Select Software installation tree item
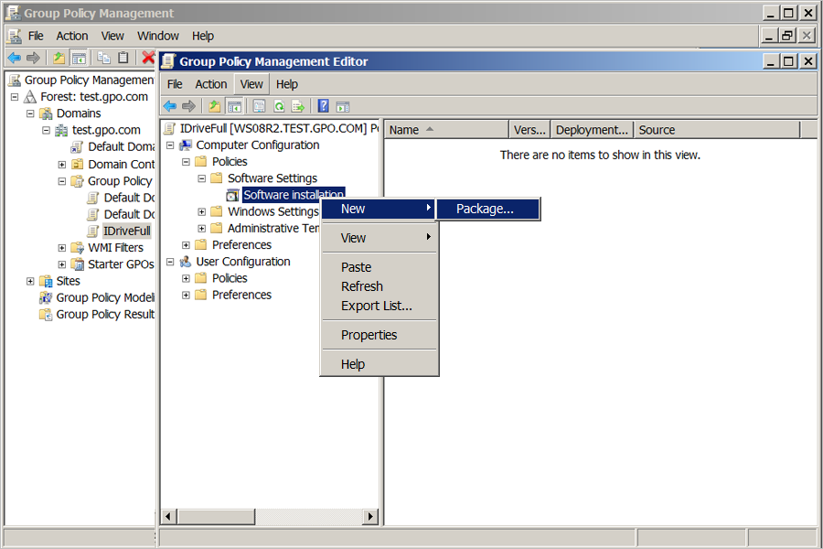 click(x=294, y=196)
